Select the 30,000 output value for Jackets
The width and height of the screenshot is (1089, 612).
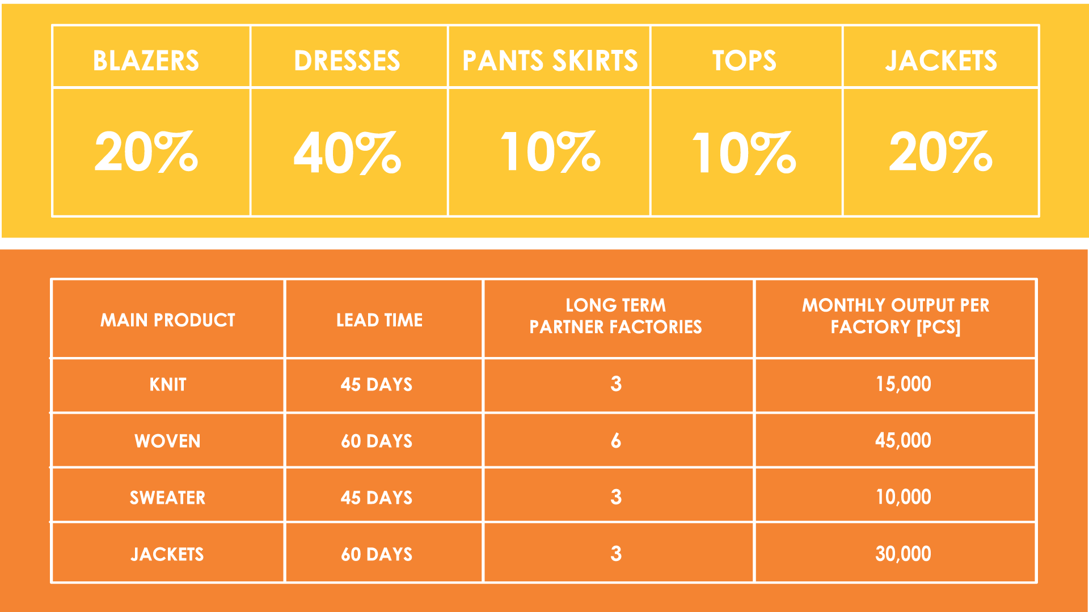pos(903,554)
